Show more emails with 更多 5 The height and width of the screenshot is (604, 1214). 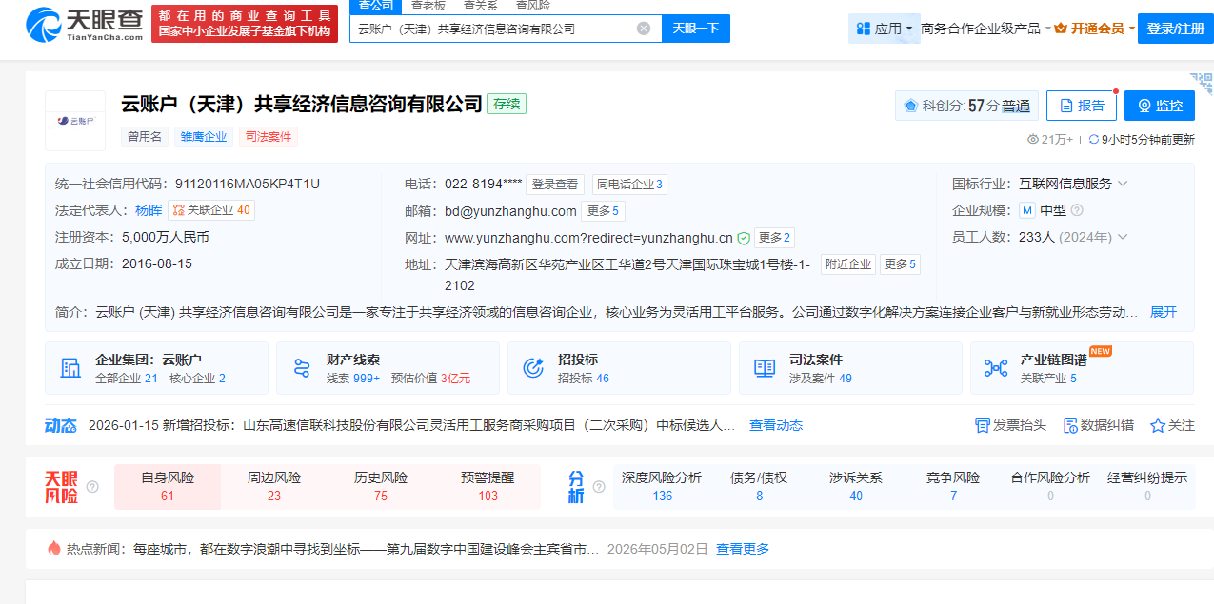(603, 211)
